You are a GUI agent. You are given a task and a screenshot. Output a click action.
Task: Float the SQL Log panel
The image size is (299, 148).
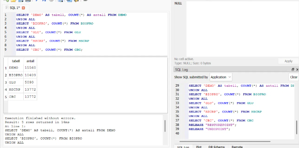click(293, 70)
